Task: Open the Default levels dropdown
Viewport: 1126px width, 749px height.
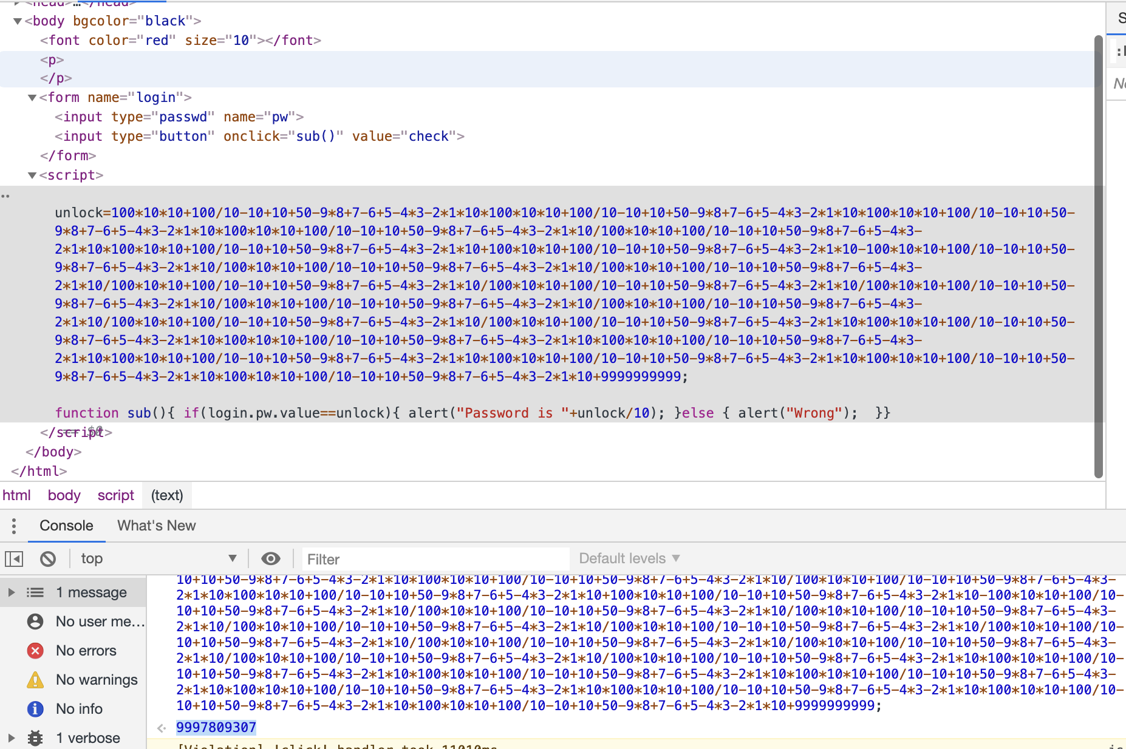Action: 629,558
